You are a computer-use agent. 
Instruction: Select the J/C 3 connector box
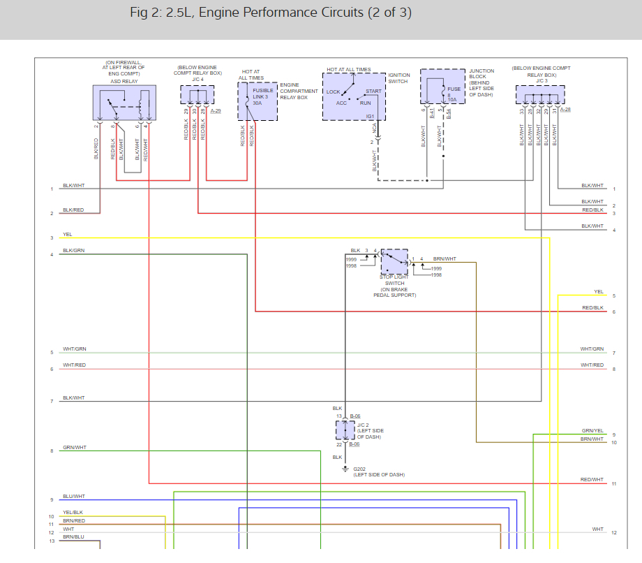pyautogui.click(x=540, y=95)
